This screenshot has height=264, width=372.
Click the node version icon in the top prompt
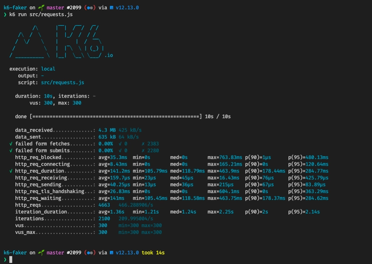(x=112, y=7)
